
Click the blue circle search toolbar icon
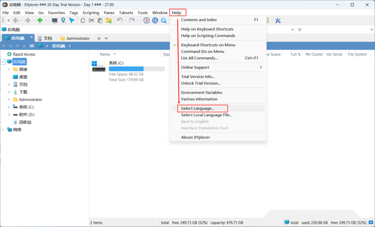pos(155,21)
